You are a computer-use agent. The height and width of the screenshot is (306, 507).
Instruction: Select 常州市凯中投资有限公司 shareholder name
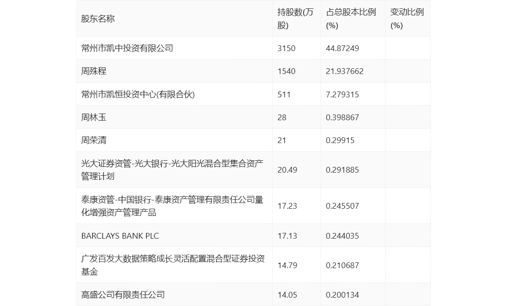click(x=127, y=48)
